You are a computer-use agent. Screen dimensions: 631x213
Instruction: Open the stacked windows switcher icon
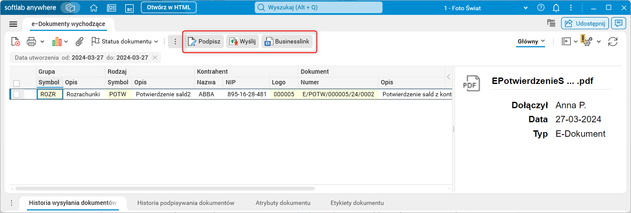tap(70, 8)
